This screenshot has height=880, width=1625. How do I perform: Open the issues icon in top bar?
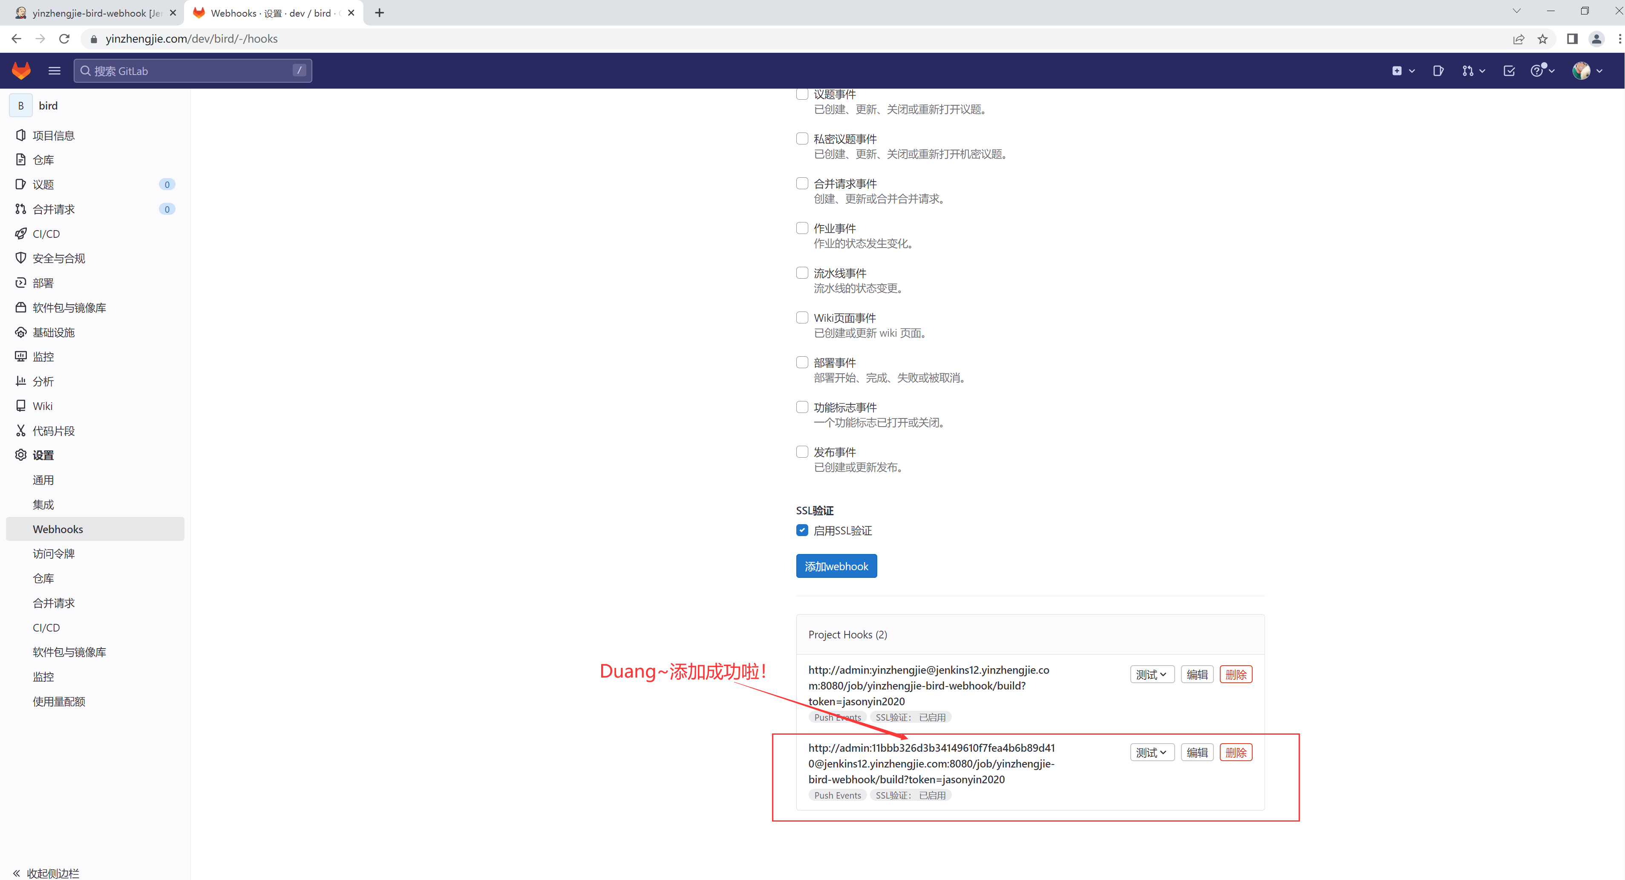pyautogui.click(x=1438, y=71)
